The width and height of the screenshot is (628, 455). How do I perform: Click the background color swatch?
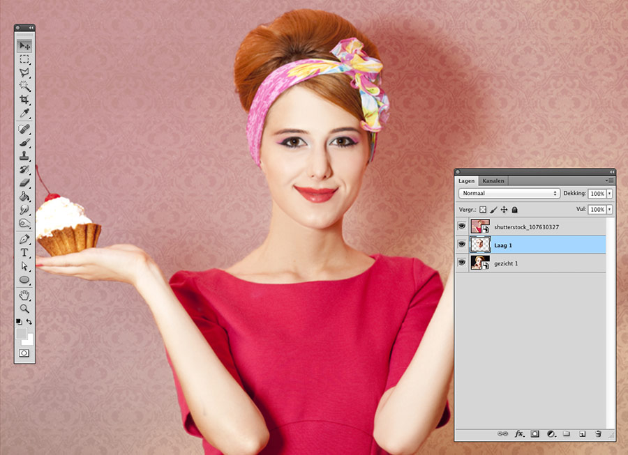tap(29, 341)
